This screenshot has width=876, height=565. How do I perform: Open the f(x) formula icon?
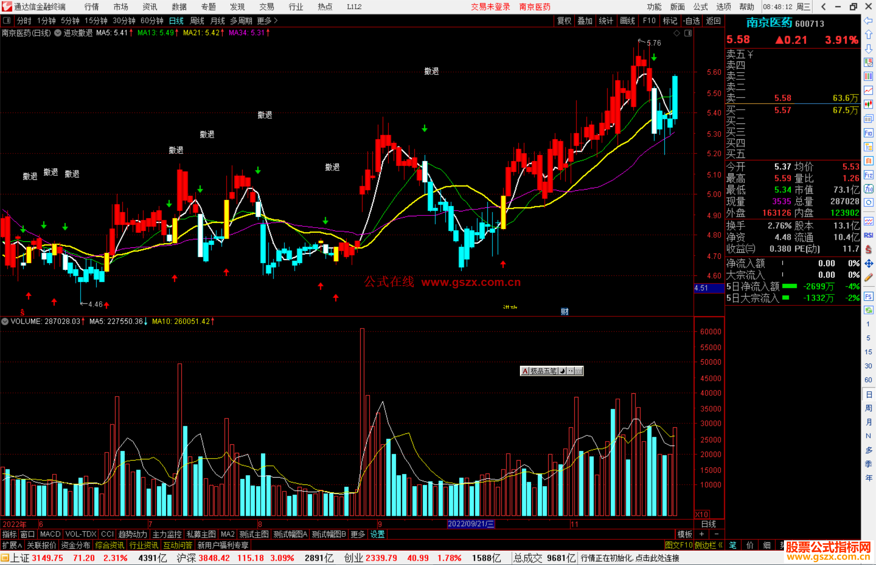868,189
